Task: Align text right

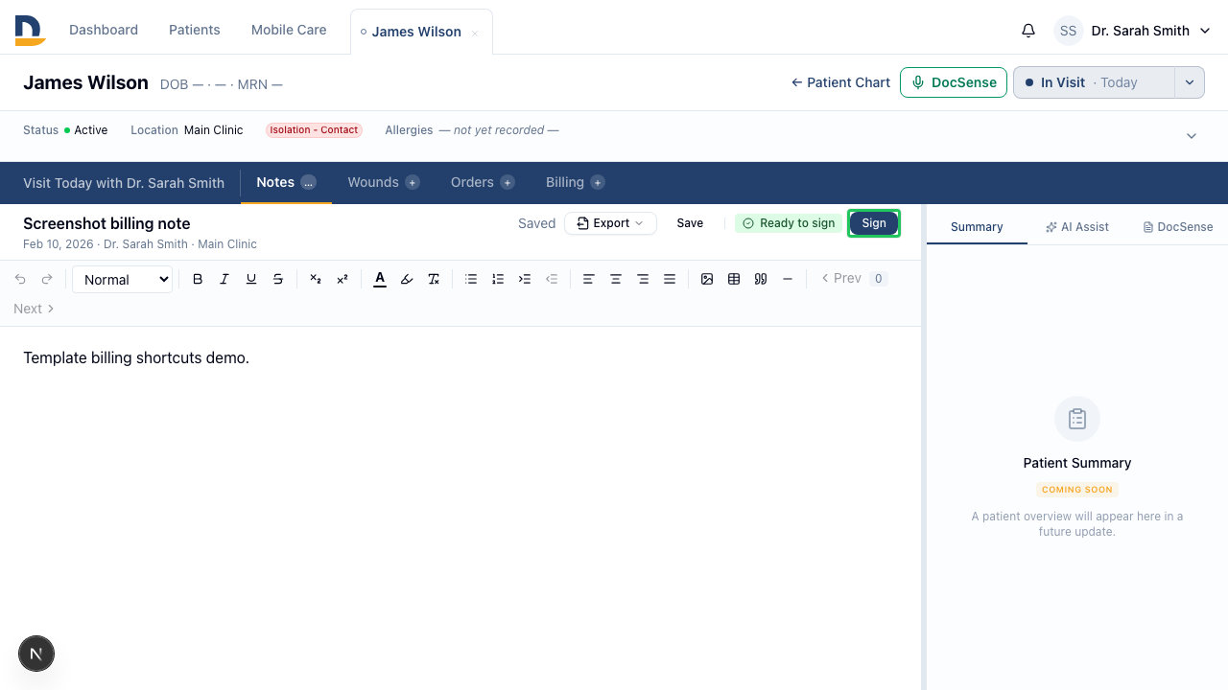Action: point(643,279)
